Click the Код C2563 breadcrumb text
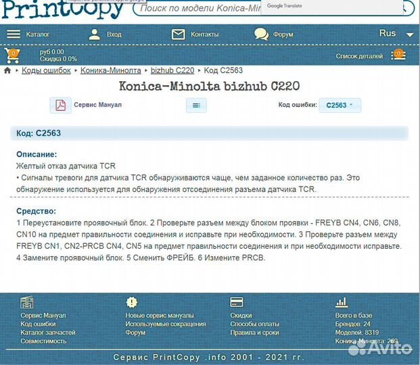This screenshot has width=420, height=365. 223,70
